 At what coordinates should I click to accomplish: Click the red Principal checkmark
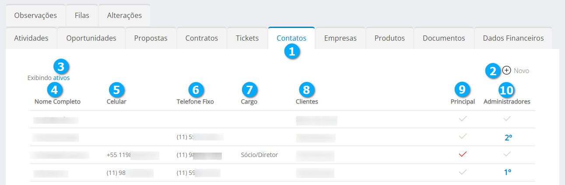pos(463,154)
